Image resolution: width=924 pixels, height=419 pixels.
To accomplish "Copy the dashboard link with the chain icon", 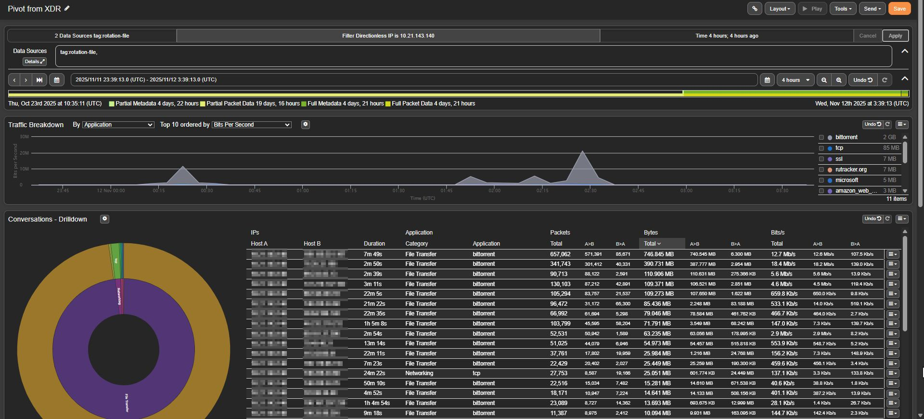I will pyautogui.click(x=755, y=9).
